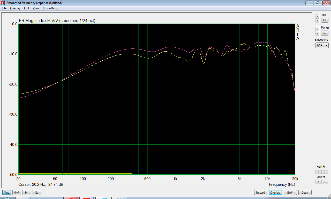Click the ARTA app icon in title bar
Screen dimensions: 331x199
click(3, 3)
